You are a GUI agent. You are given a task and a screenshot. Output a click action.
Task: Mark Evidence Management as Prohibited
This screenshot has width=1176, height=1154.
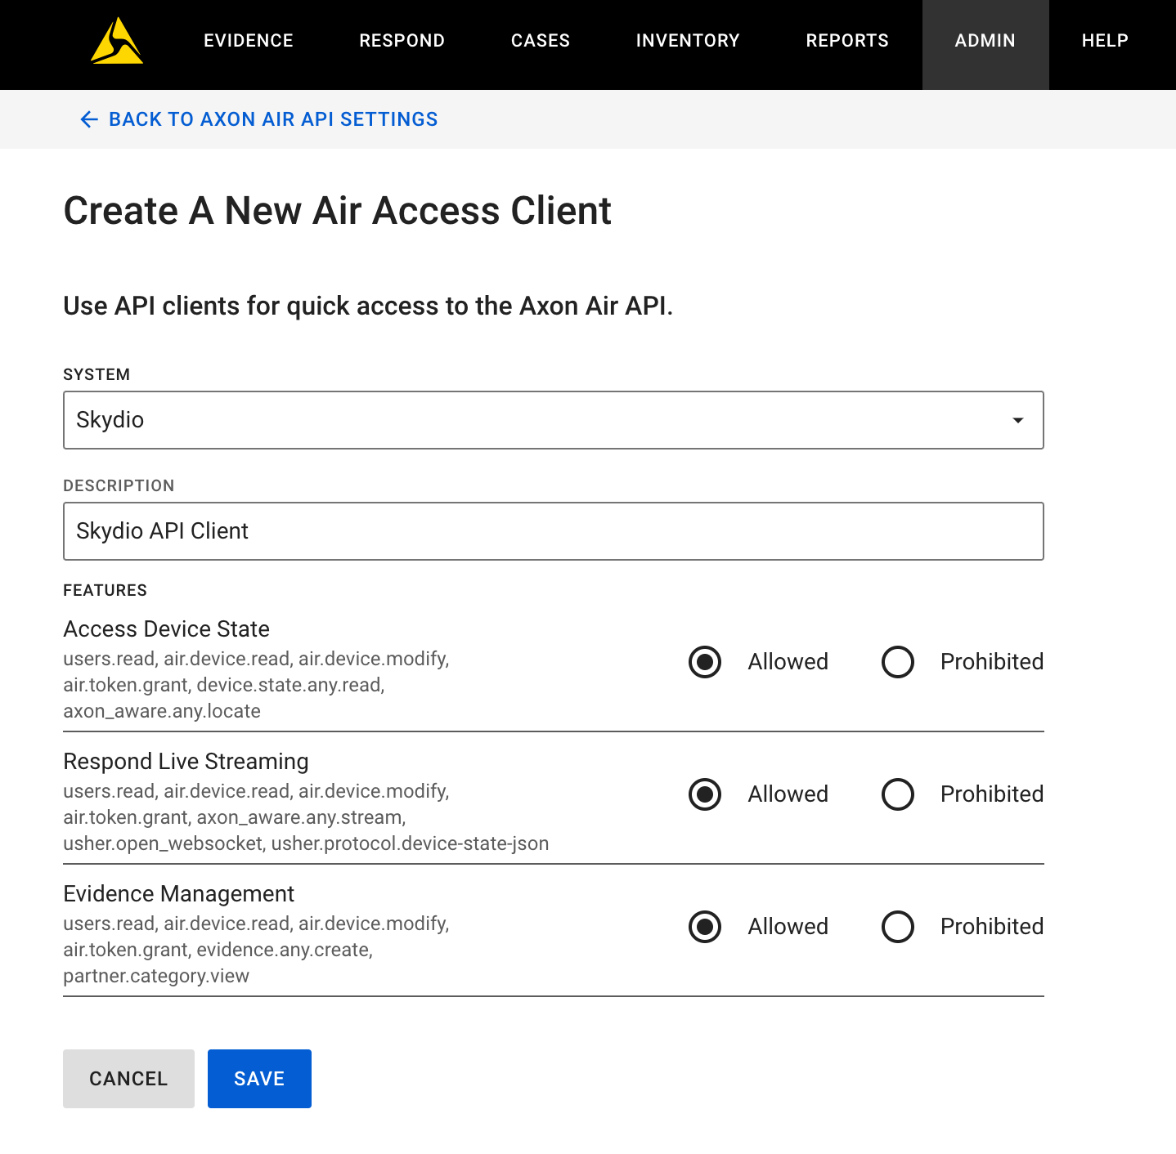898,927
